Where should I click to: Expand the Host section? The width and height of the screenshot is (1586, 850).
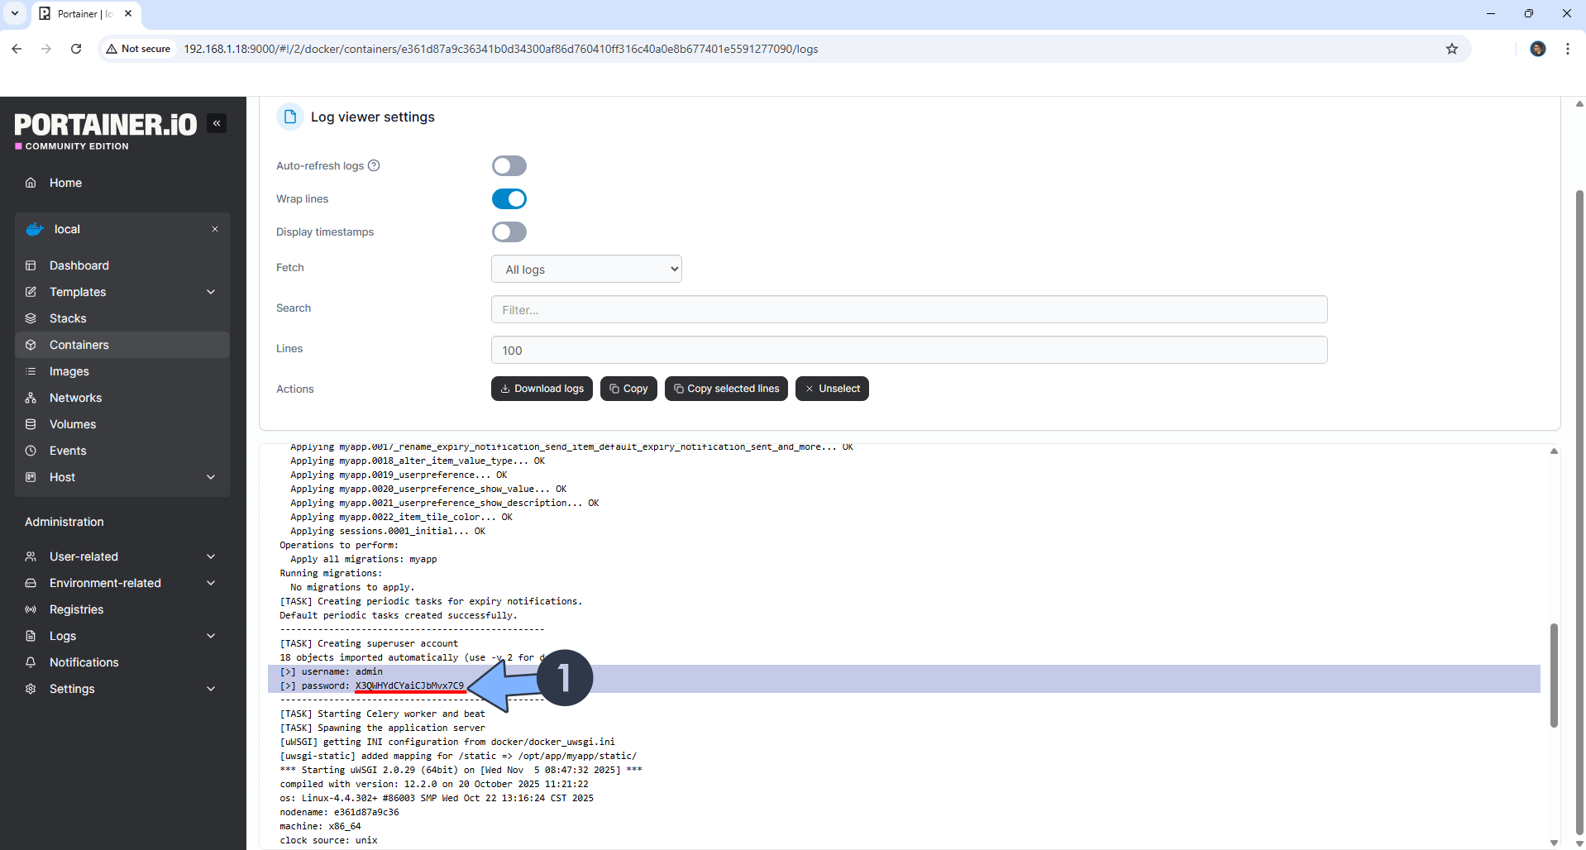[61, 477]
